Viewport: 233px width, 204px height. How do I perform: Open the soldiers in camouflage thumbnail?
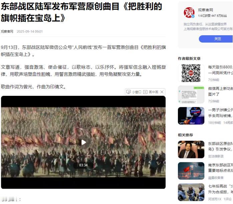point(191,192)
